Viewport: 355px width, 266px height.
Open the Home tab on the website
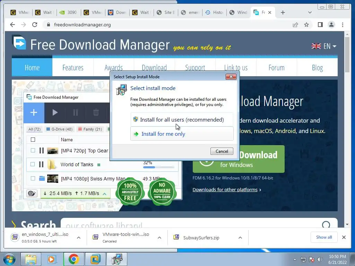[32, 68]
